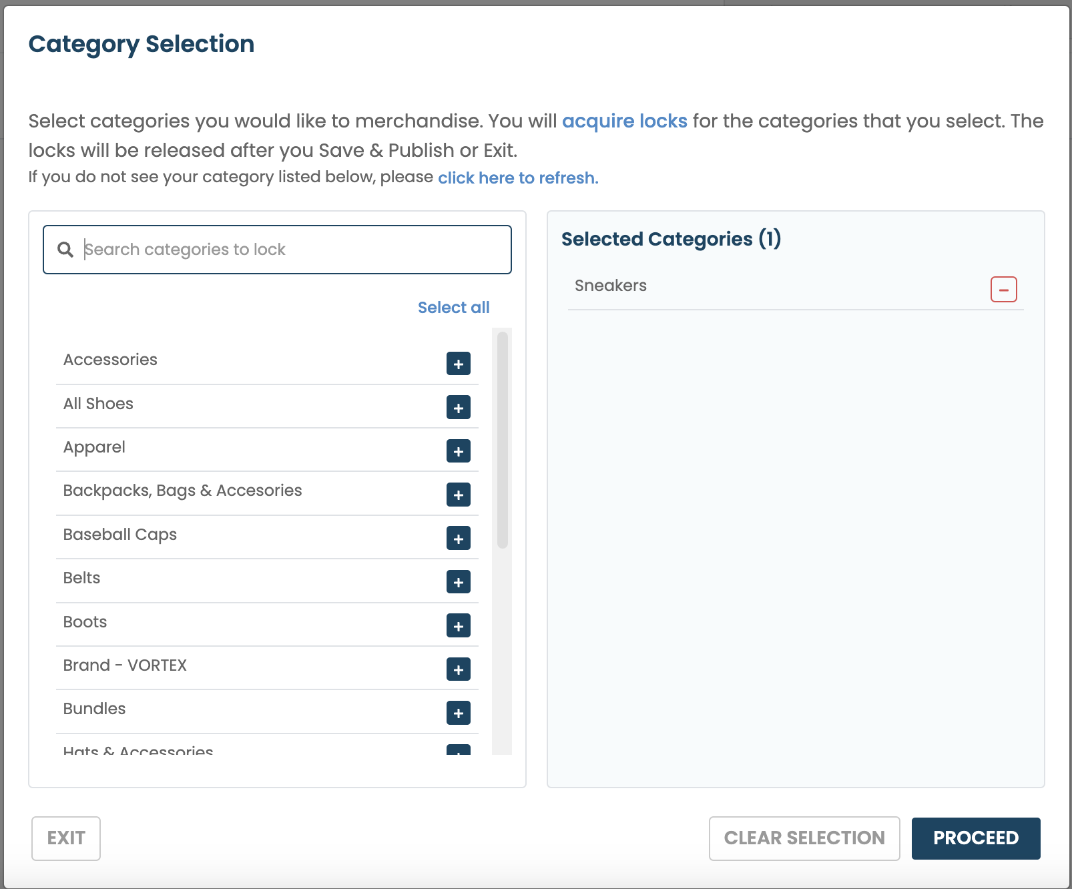Add the Boots category
Viewport: 1072px width, 889px height.
point(458,626)
